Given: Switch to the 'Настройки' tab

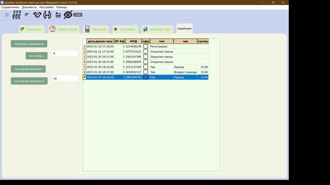Looking at the screenshot, I should coord(125,29).
